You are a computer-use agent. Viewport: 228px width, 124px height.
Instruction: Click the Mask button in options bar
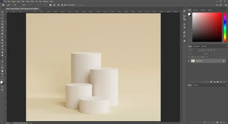(x=38, y=5)
